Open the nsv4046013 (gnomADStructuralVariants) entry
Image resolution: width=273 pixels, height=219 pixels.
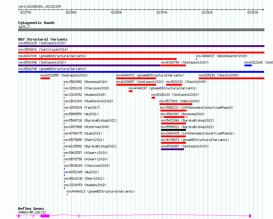[101, 191]
